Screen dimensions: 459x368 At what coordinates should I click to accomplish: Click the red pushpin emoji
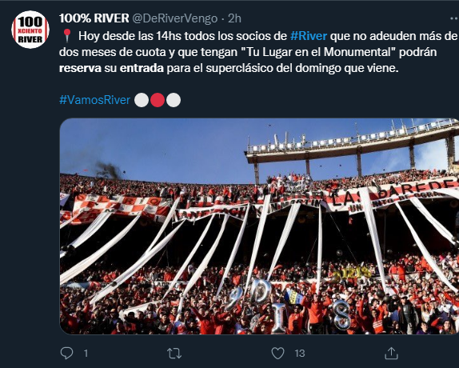(x=67, y=36)
